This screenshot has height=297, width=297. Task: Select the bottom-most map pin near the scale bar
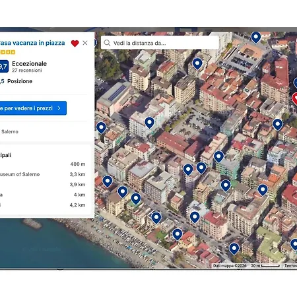pos(234,249)
